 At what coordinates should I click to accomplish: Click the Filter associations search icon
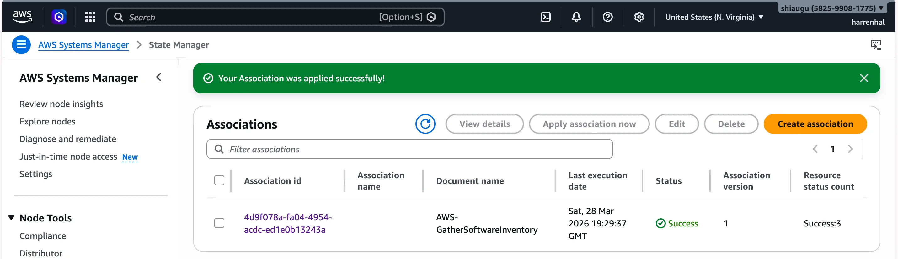(219, 149)
